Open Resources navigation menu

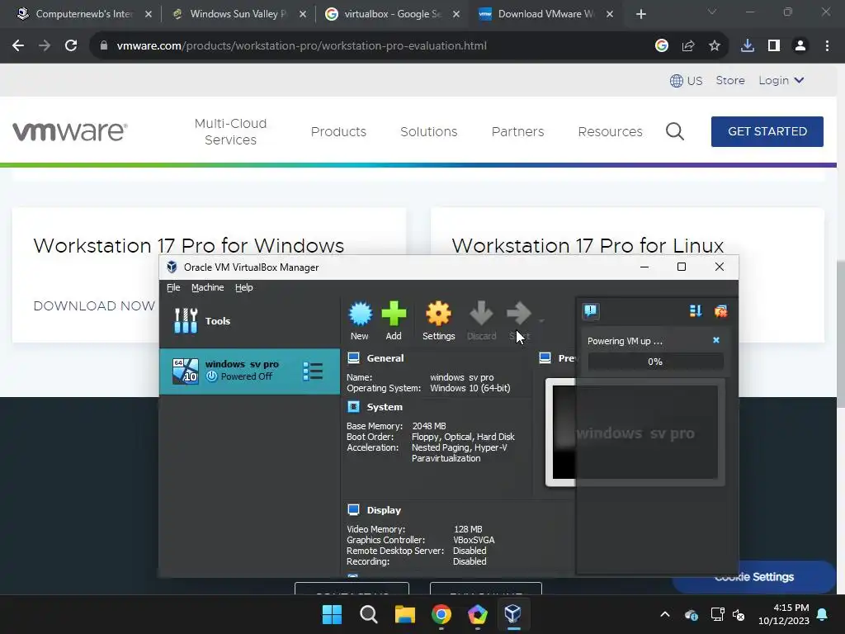610,131
